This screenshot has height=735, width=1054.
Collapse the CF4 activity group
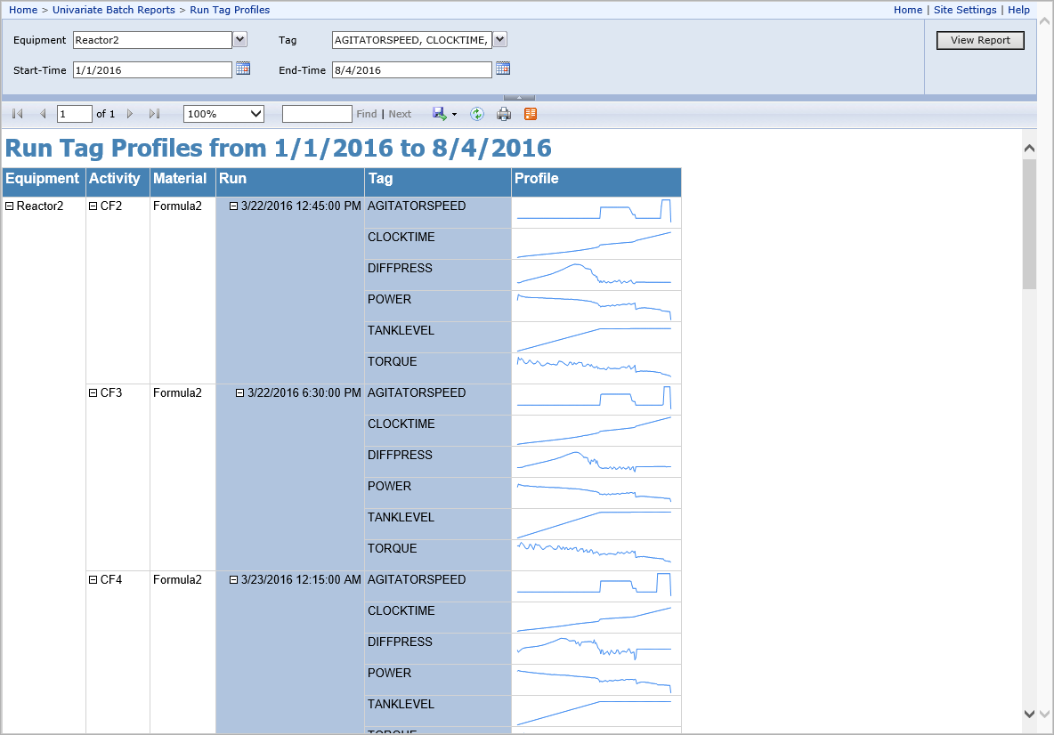click(93, 580)
